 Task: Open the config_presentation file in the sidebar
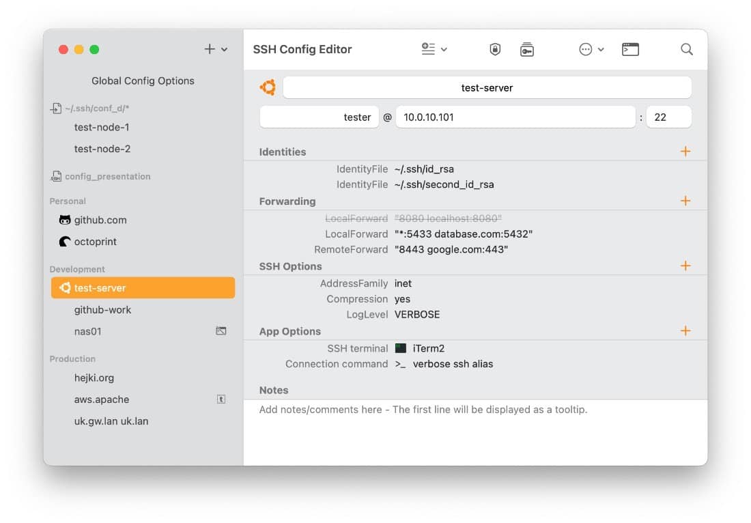point(108,176)
